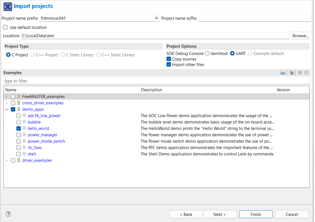Expand the FreeMASTER_examples tree node
Viewport: 315px width, 222px height.
(x=7, y=97)
